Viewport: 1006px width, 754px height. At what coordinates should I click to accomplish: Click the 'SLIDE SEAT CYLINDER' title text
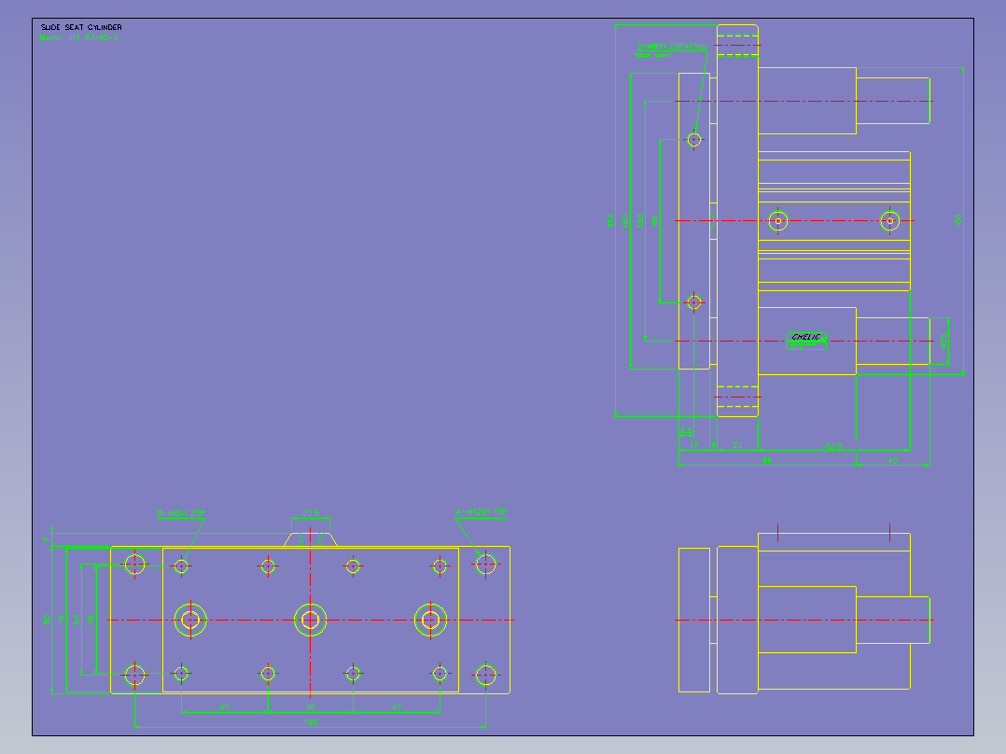(81, 28)
